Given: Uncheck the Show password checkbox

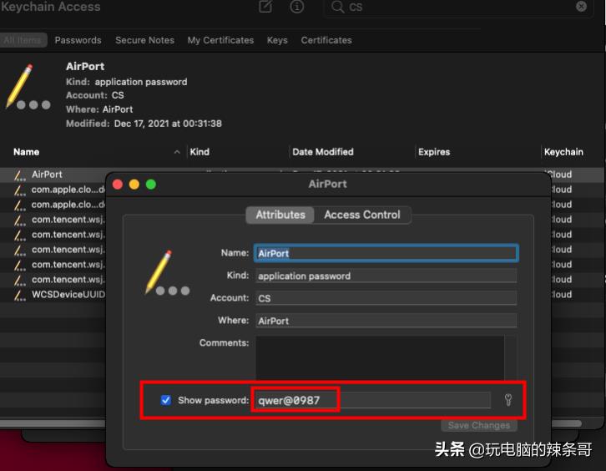Looking at the screenshot, I should click(x=166, y=400).
